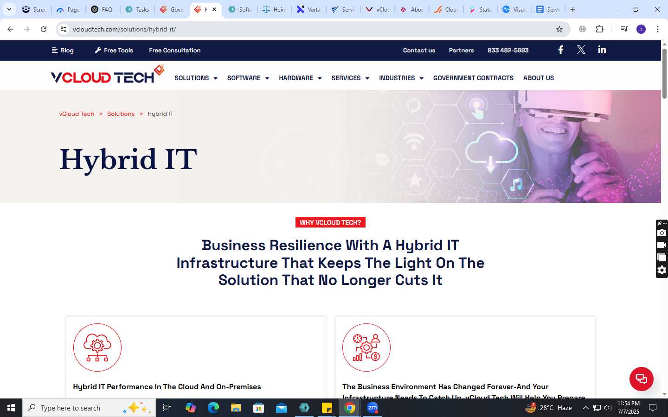
Task: Show hidden system tray icons
Action: coord(585,408)
